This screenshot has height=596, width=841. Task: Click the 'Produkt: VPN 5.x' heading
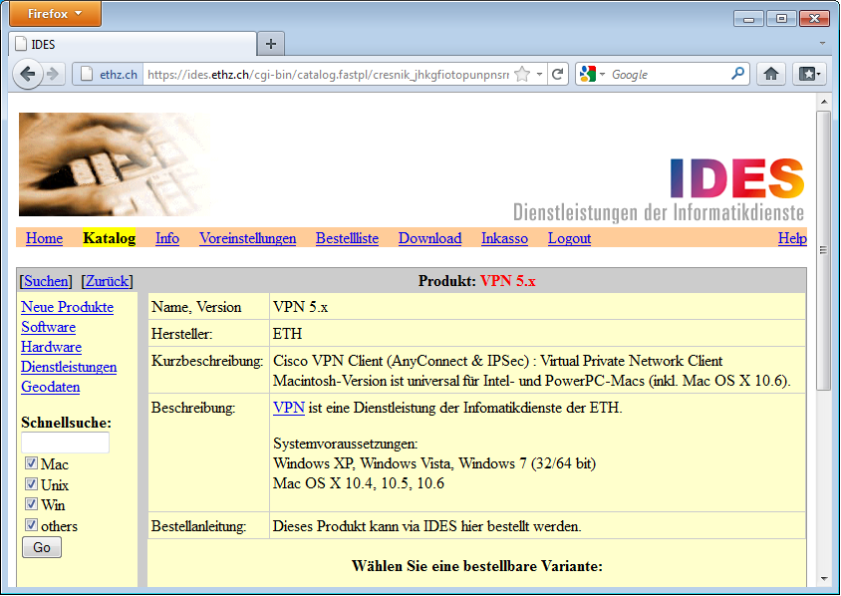[x=477, y=281]
